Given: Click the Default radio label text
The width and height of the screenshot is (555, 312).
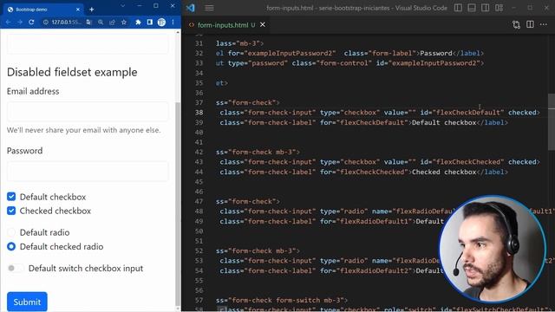Looking at the screenshot, I should click(44, 232).
